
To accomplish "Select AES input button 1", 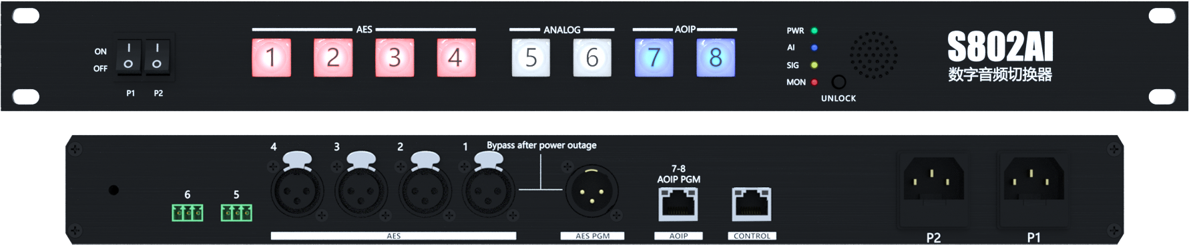I will click(x=271, y=57).
